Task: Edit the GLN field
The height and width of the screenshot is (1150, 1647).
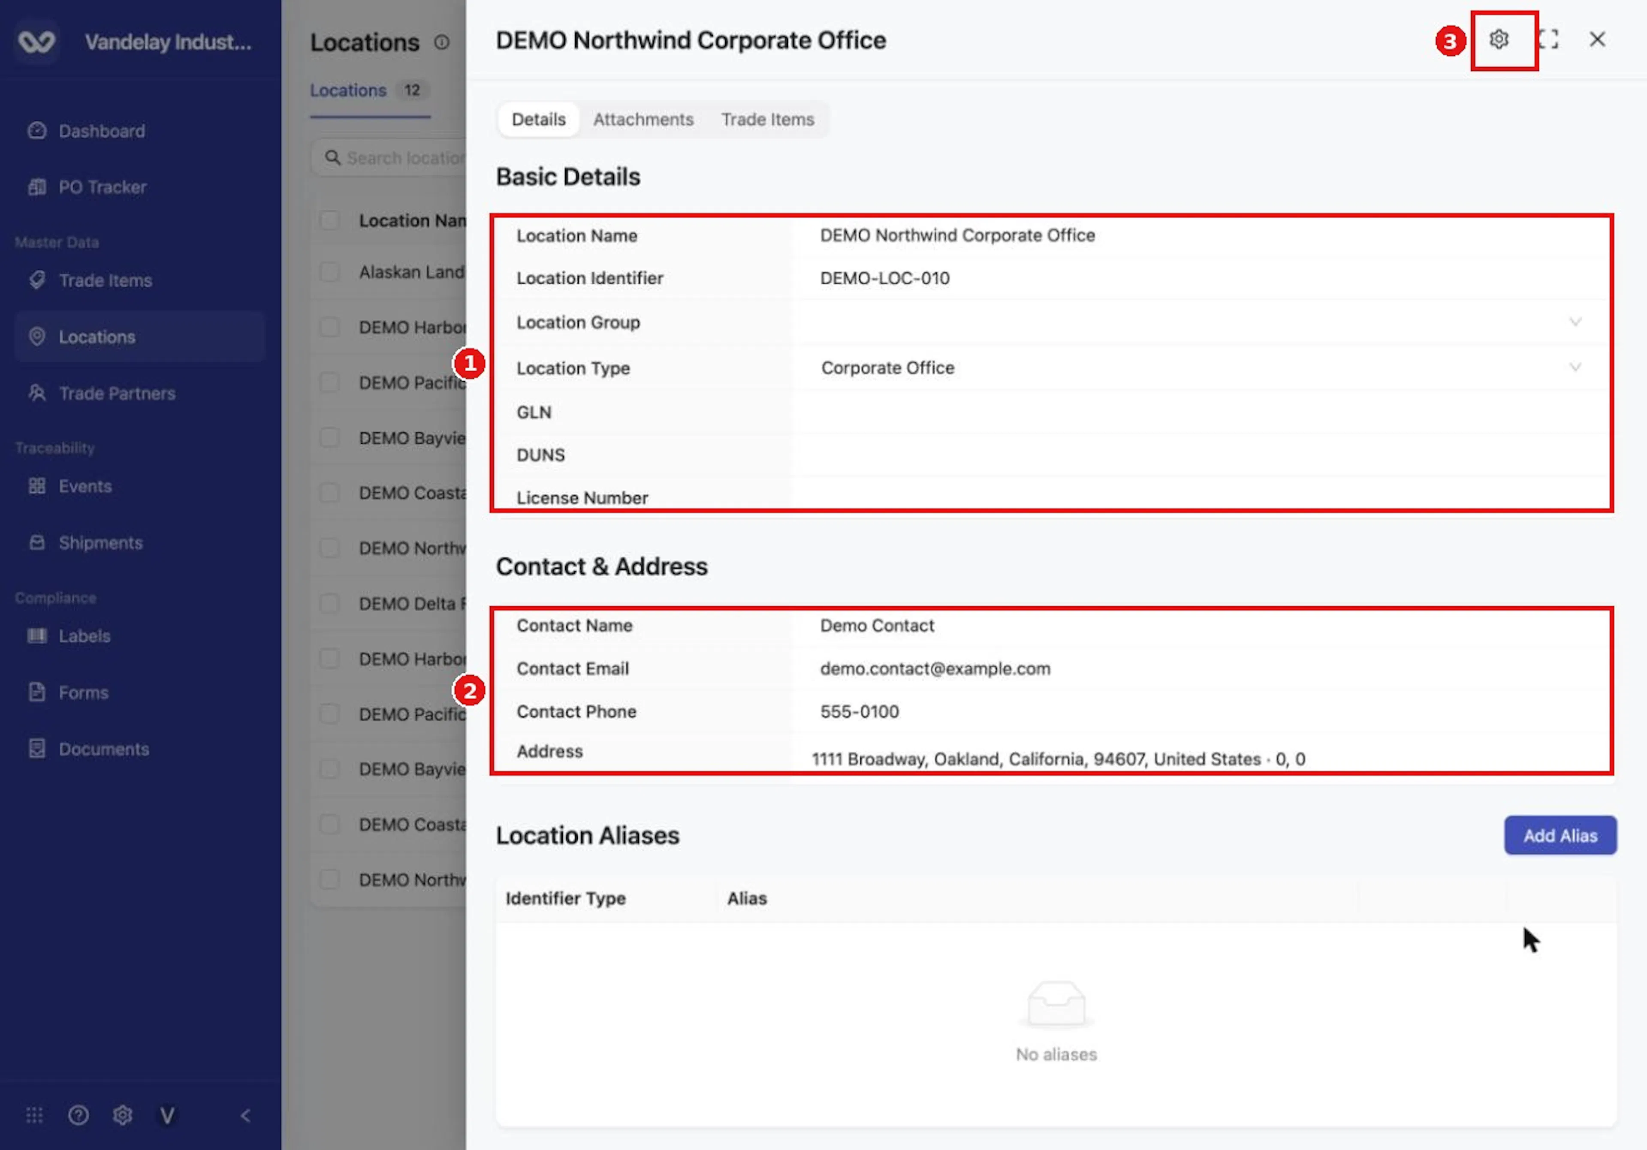Action: (1201, 412)
